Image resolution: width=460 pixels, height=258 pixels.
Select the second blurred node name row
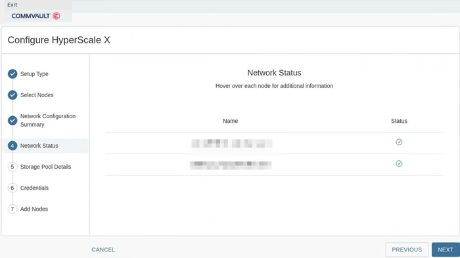tap(274, 165)
